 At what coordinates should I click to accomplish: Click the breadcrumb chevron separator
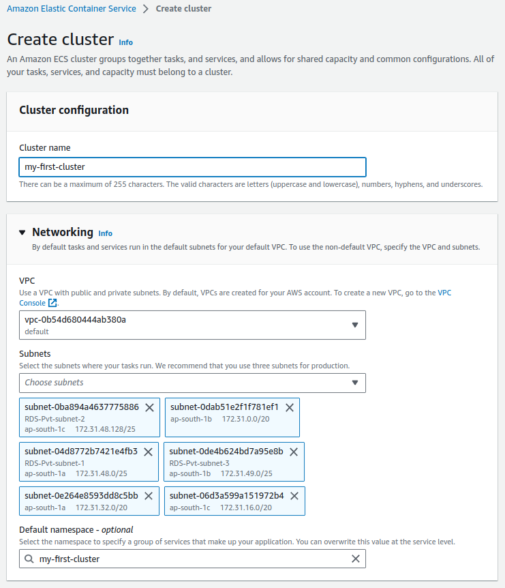pyautogui.click(x=146, y=9)
